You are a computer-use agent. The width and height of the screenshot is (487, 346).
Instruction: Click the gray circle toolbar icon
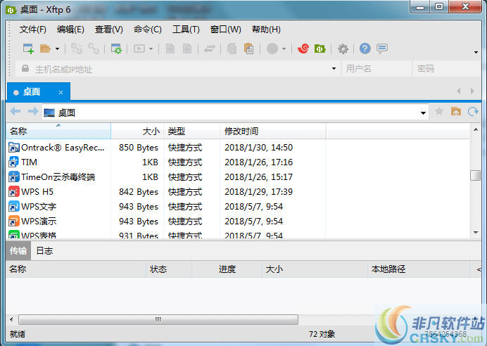pyautogui.click(x=272, y=49)
